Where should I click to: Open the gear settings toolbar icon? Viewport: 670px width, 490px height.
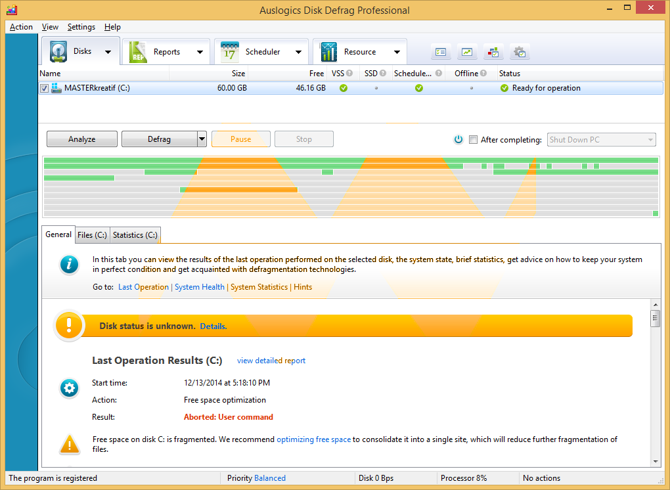click(x=520, y=52)
